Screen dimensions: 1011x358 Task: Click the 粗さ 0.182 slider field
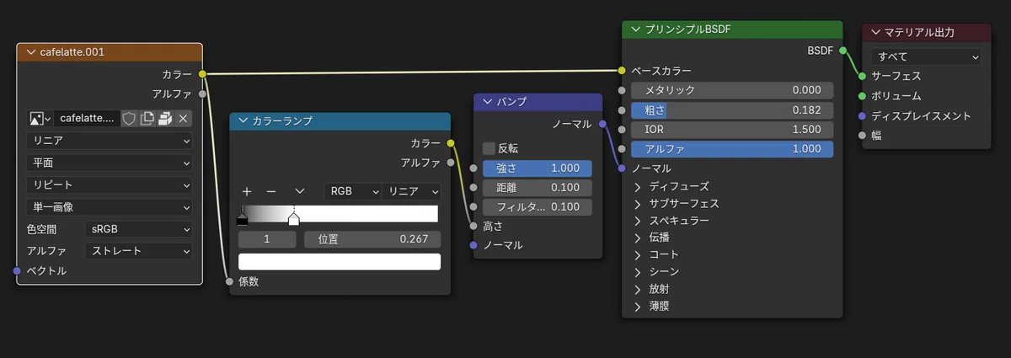(x=732, y=110)
